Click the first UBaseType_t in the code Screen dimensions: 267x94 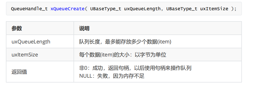point(106,9)
